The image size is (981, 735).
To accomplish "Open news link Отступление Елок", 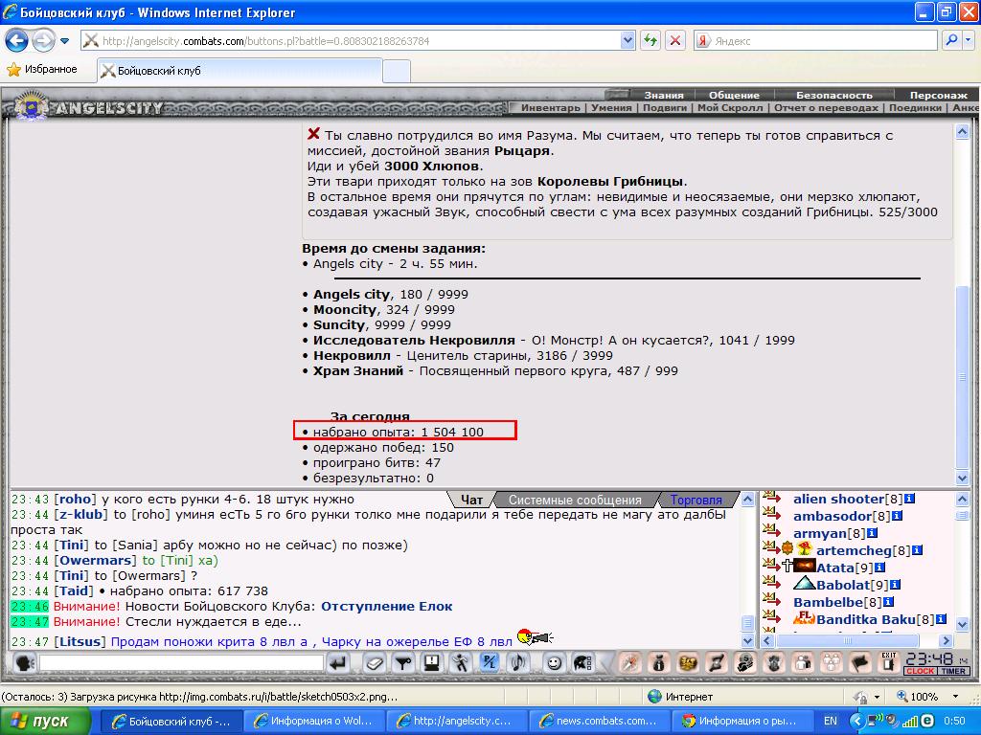I will pos(387,606).
